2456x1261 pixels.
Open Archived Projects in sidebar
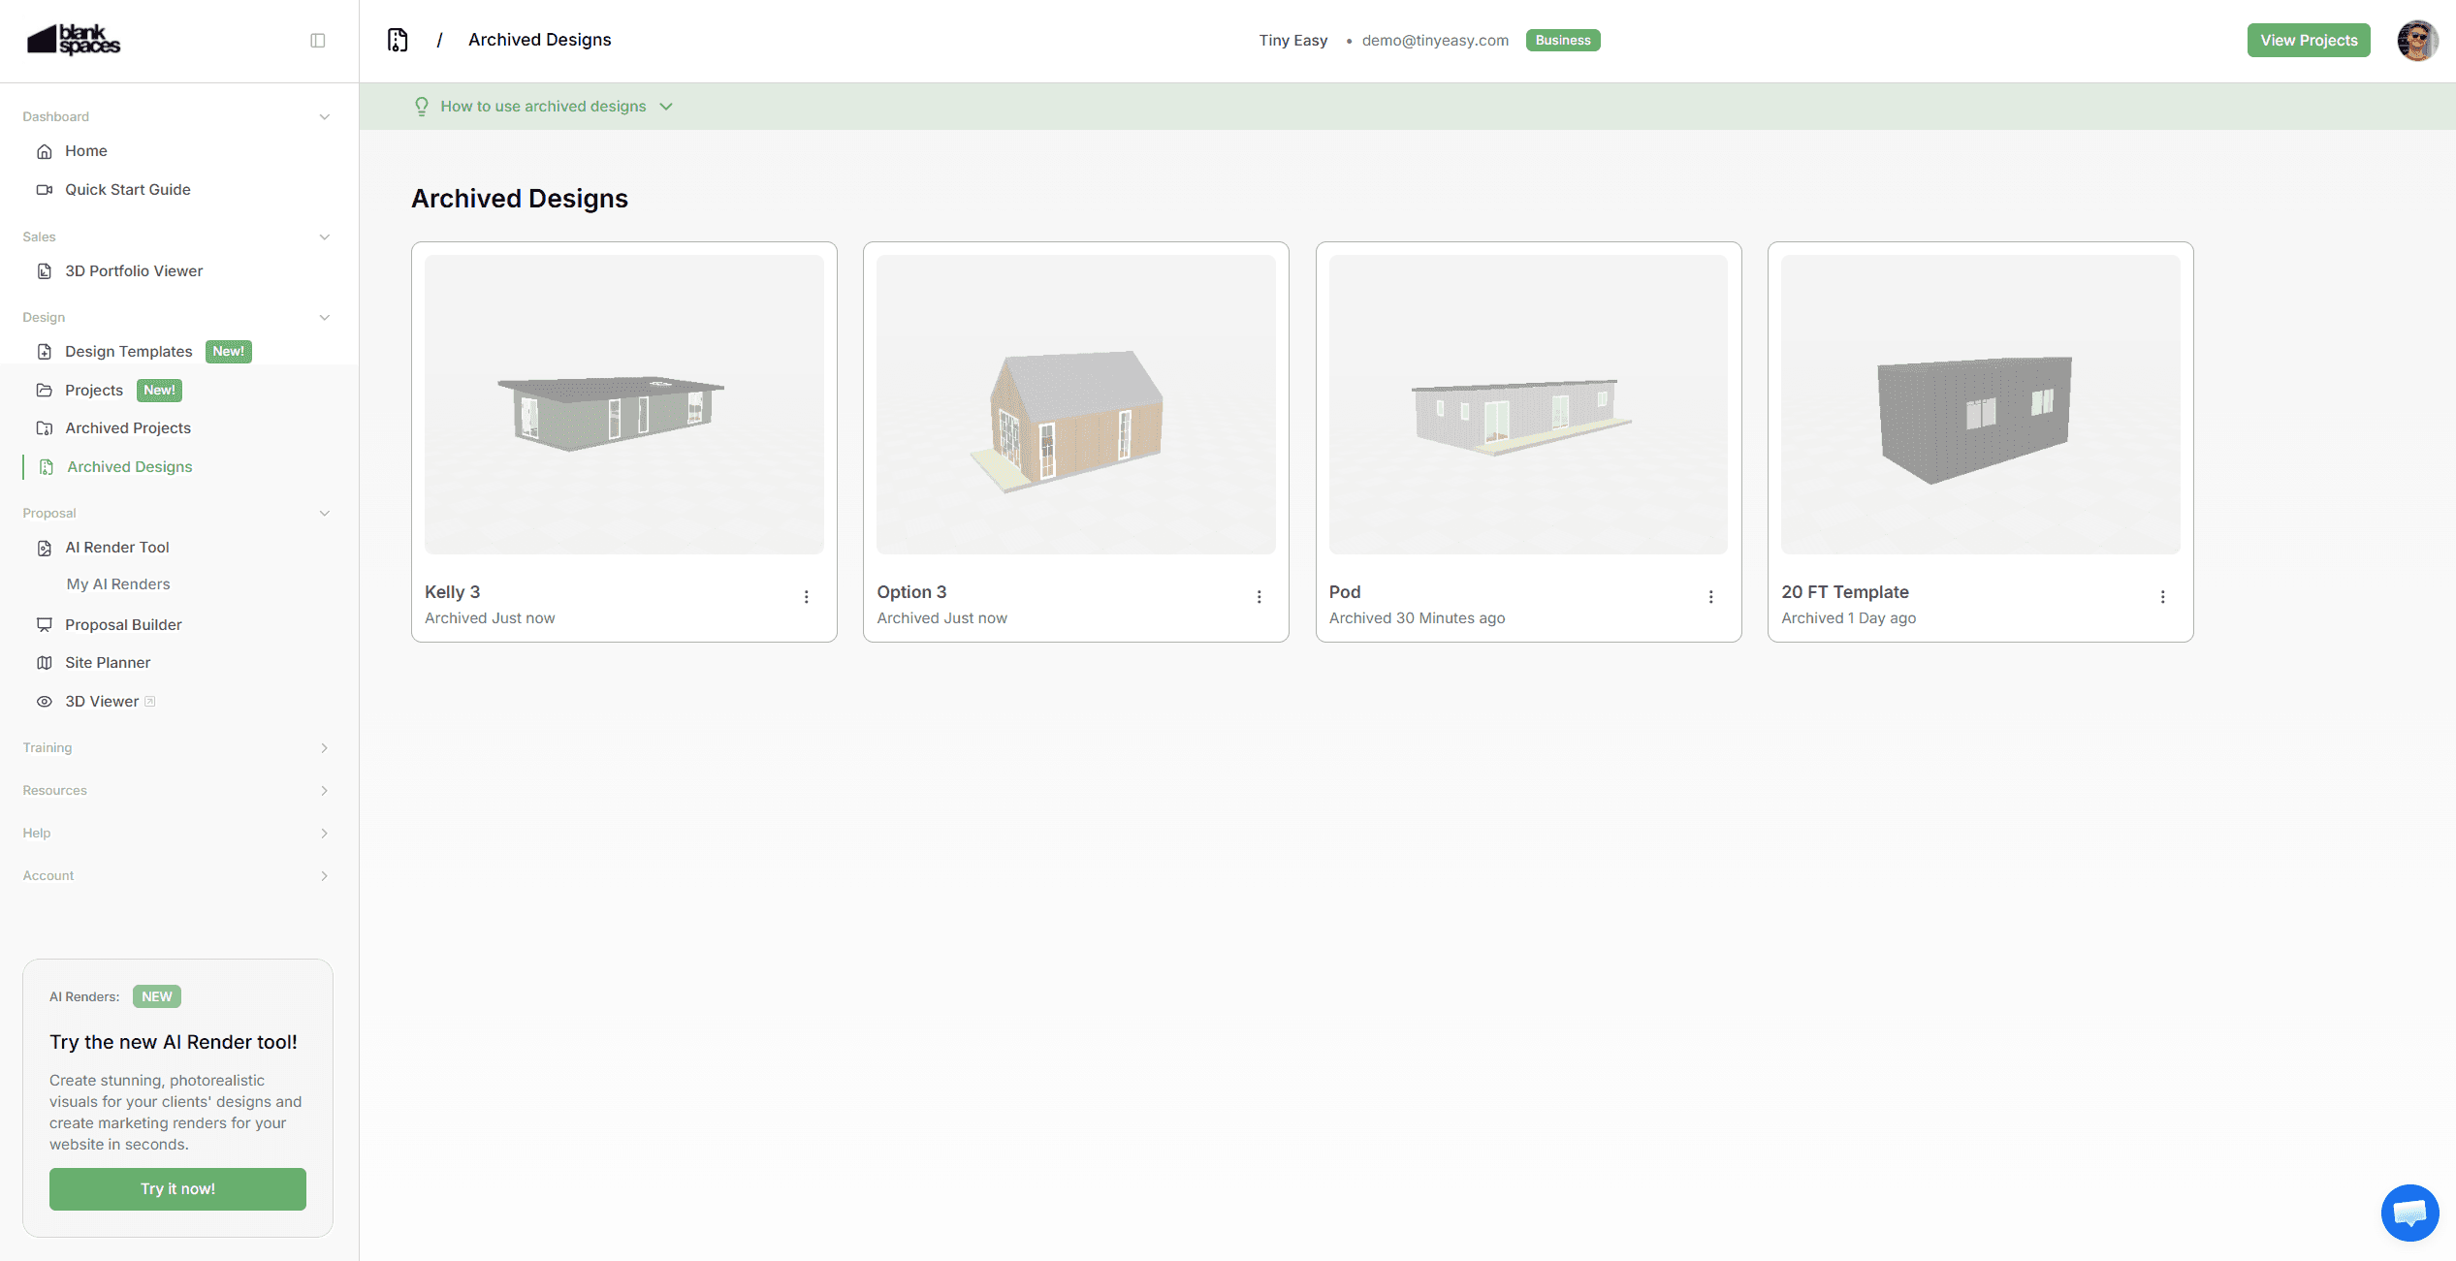pyautogui.click(x=127, y=428)
